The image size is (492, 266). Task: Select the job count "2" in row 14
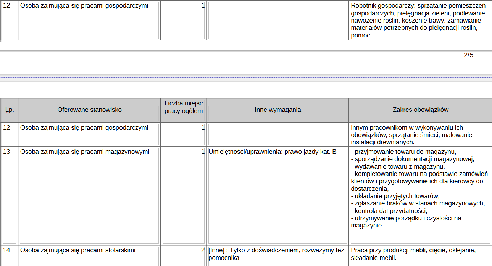[x=203, y=251]
